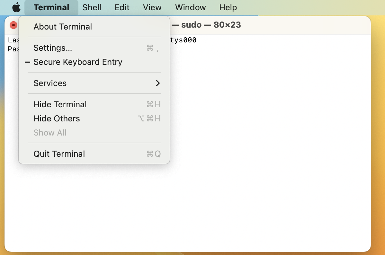
Task: Open the Window menu
Action: [x=190, y=7]
